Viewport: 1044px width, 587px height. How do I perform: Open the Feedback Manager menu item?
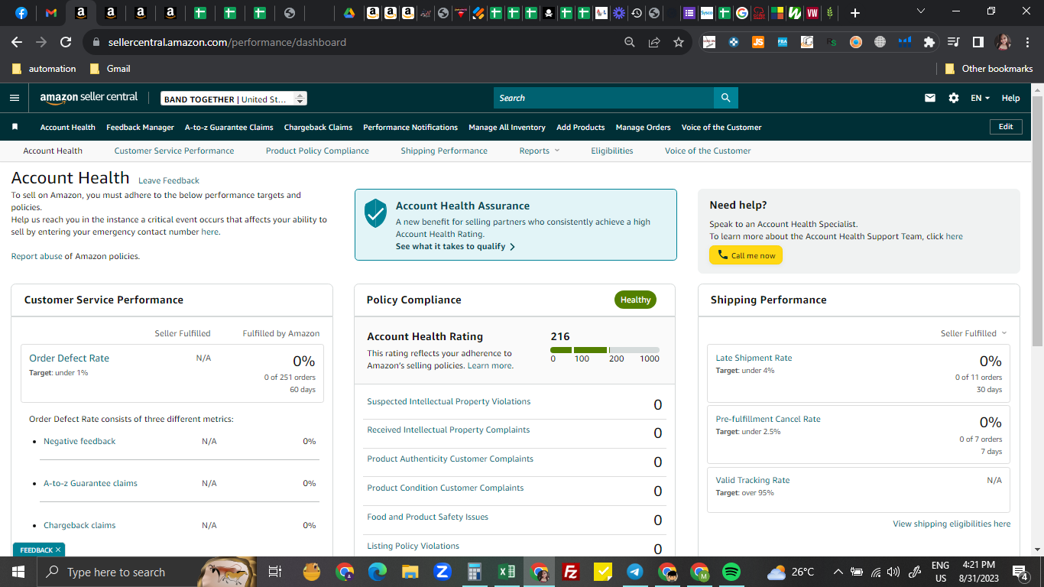coord(141,127)
